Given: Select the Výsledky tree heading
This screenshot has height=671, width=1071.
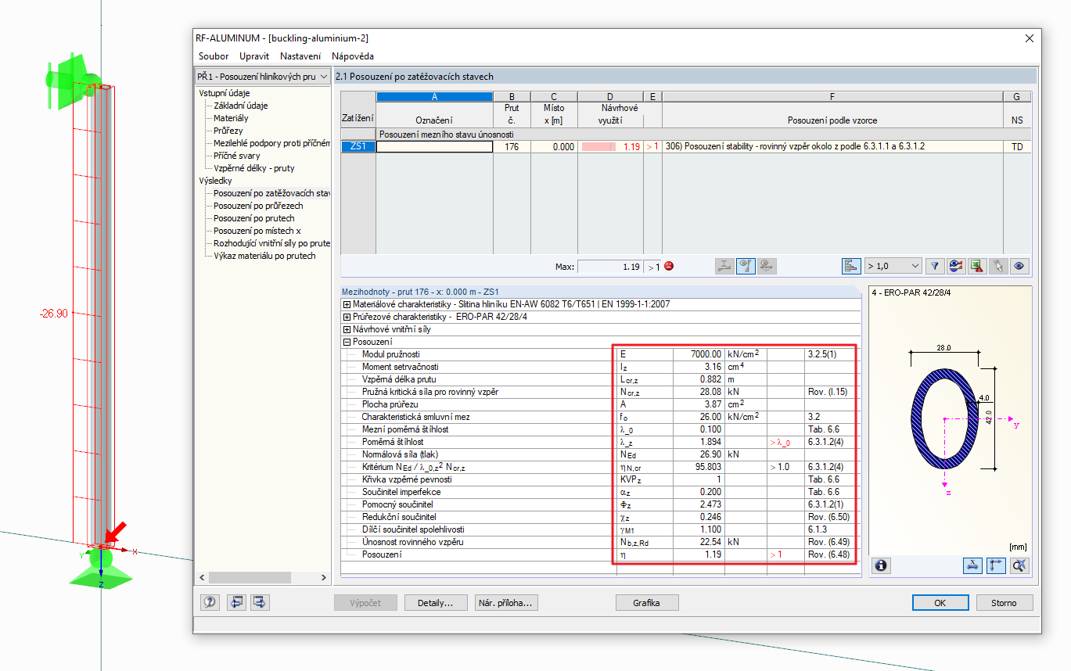Looking at the screenshot, I should pyautogui.click(x=215, y=181).
